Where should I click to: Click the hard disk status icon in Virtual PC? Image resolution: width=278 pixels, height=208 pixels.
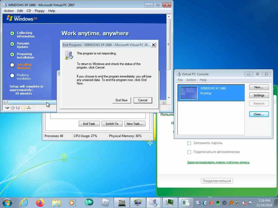(7, 108)
